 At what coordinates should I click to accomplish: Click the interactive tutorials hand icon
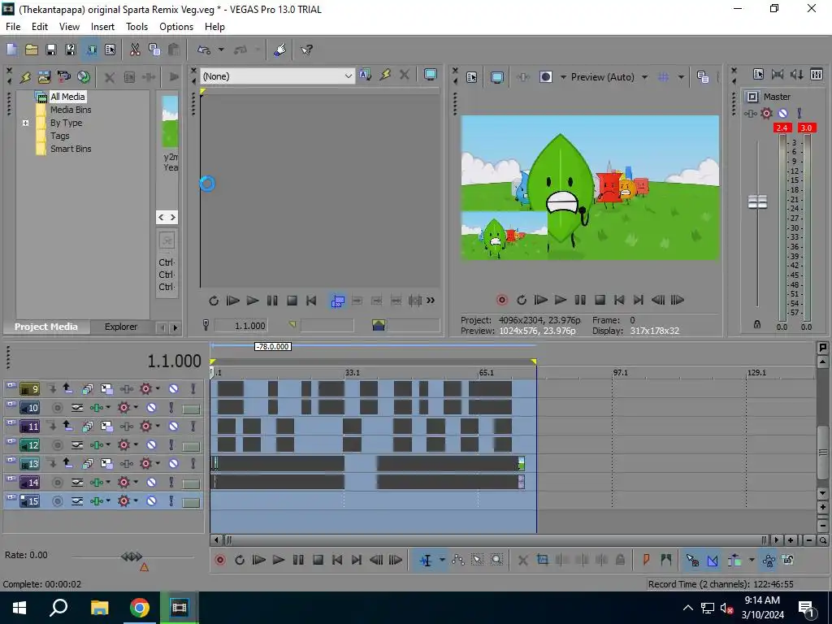(279, 50)
